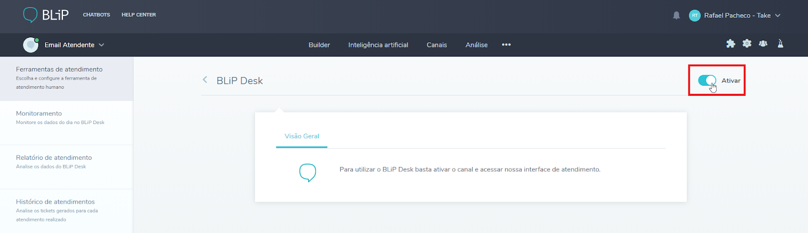Viewport: 808px width, 233px height.
Task: Expand the Email Atendente chatbot dropdown
Action: pyautogui.click(x=102, y=45)
